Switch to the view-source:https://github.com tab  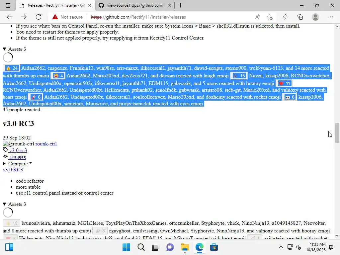(x=134, y=5)
